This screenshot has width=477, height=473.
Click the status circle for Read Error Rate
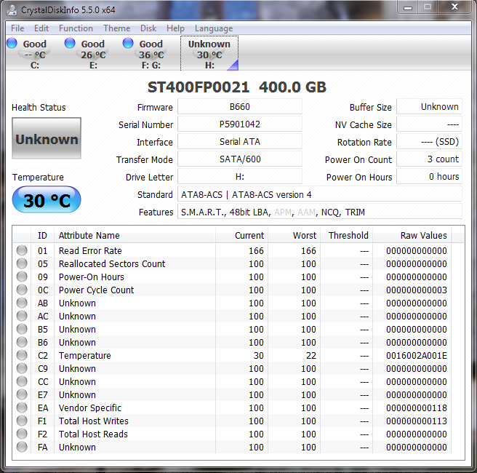pyautogui.click(x=23, y=251)
